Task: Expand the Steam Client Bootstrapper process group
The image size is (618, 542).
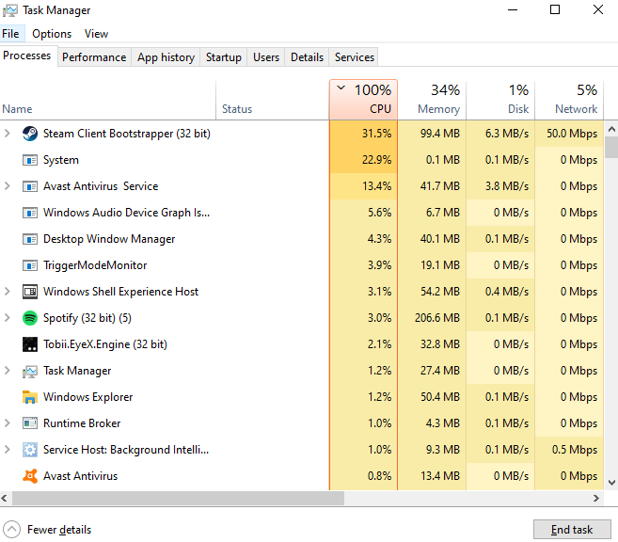Action: 8,134
